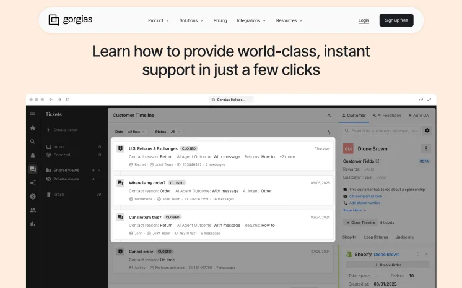Click the sort order icon in Customer Timeline
This screenshot has height=288, width=462.
pyautogui.click(x=329, y=132)
